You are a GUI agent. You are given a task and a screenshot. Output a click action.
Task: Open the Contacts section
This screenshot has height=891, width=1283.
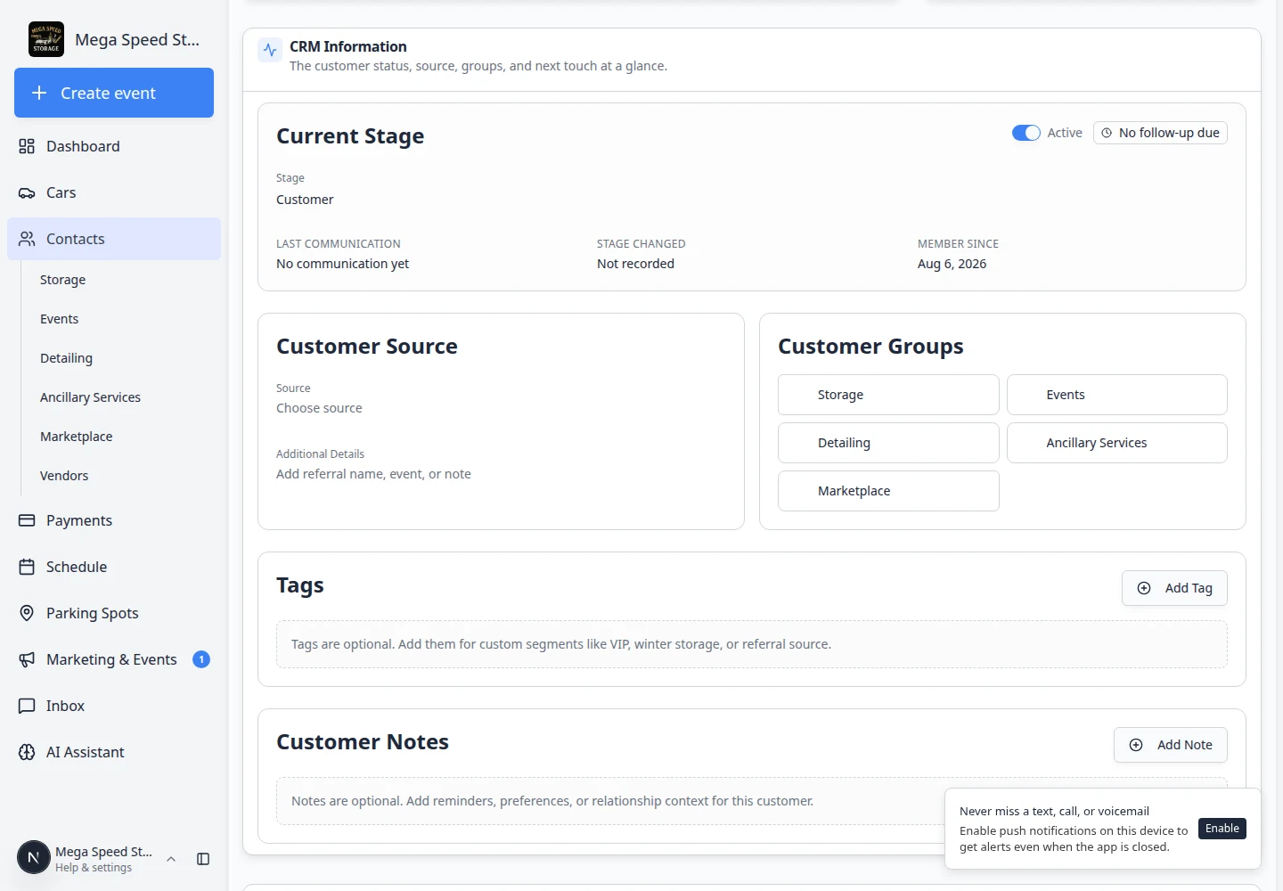tap(114, 239)
